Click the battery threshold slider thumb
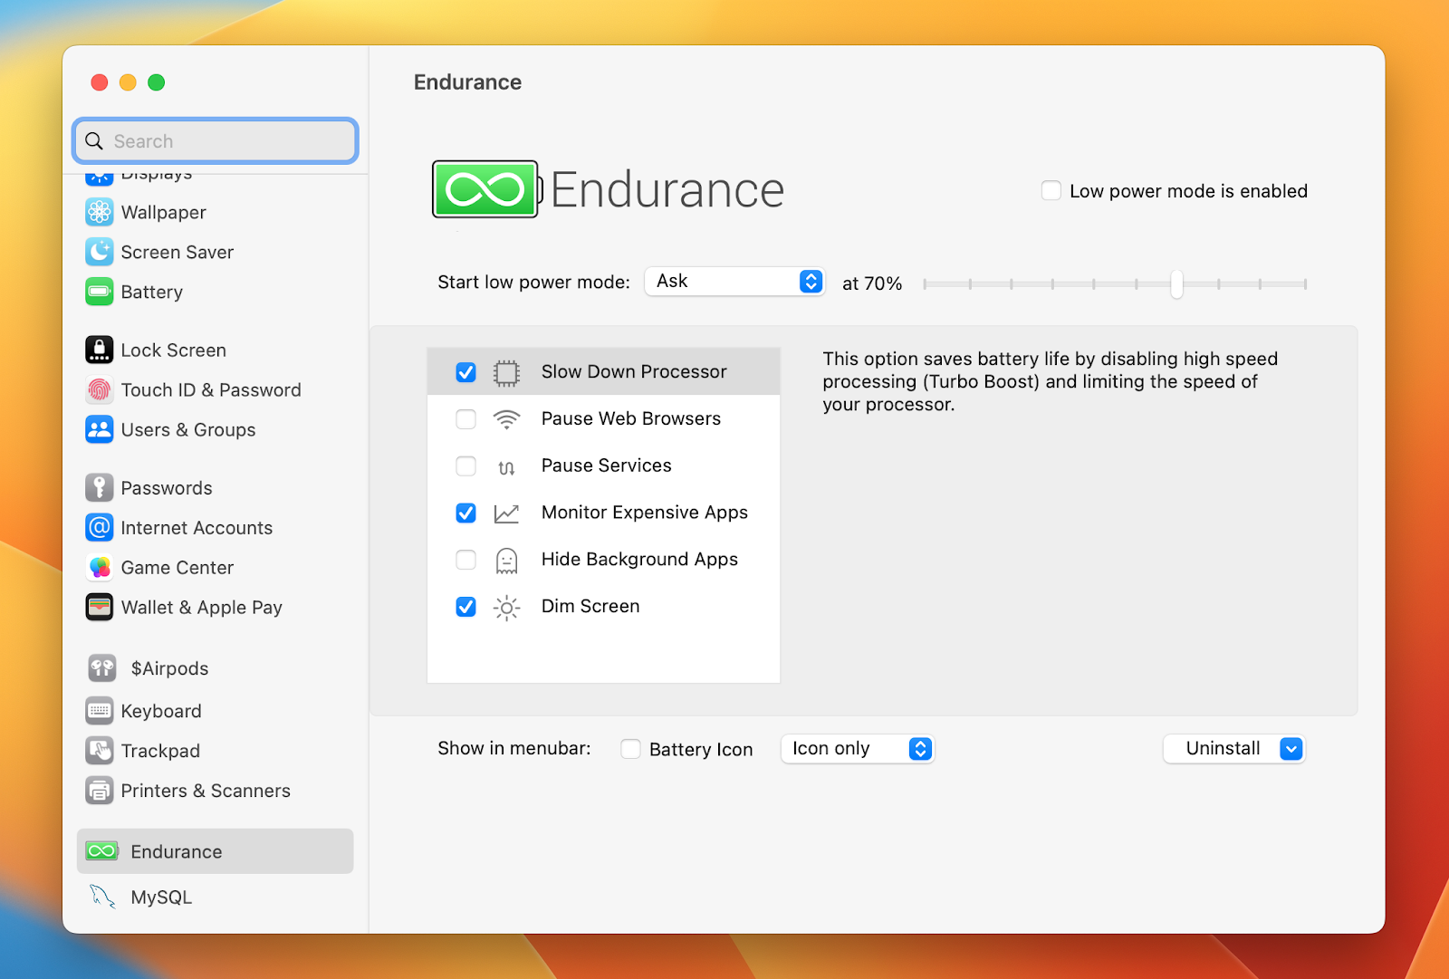This screenshot has height=979, width=1449. 1176,283
